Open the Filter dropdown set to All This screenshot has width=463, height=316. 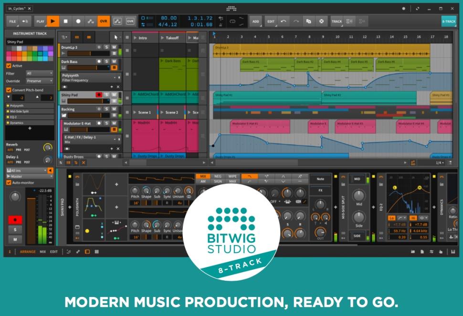[39, 73]
